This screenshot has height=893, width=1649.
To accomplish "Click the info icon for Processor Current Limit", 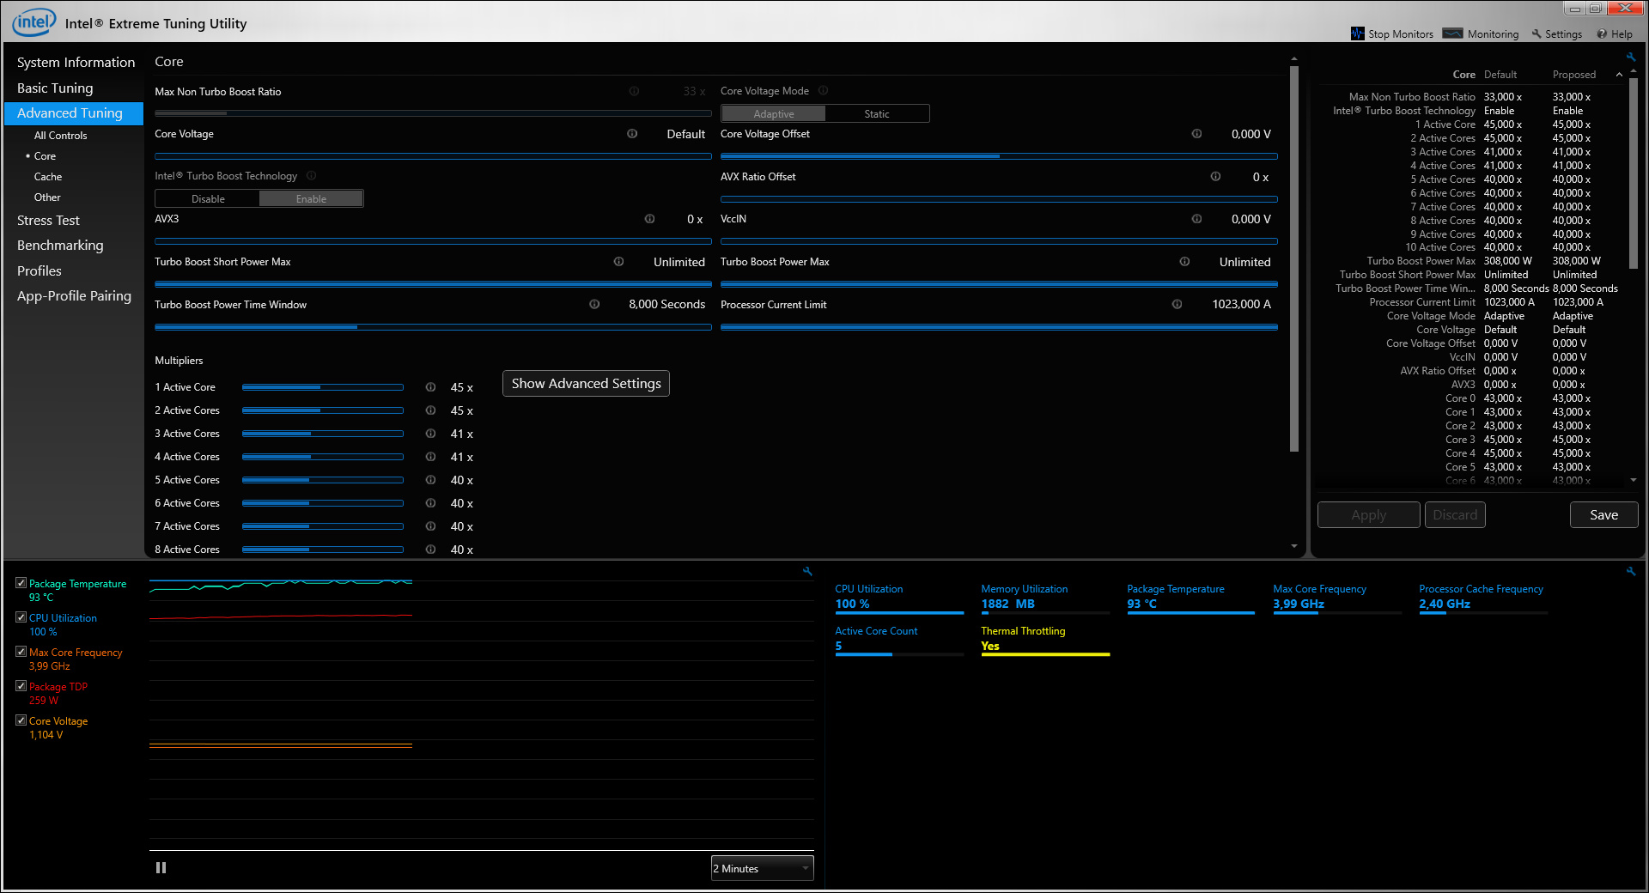I will click(1177, 304).
